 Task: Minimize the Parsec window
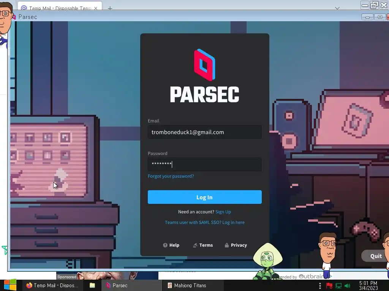point(367,17)
